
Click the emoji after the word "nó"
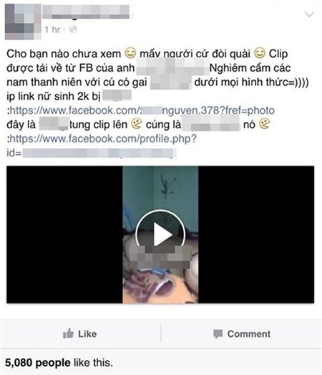tap(265, 124)
